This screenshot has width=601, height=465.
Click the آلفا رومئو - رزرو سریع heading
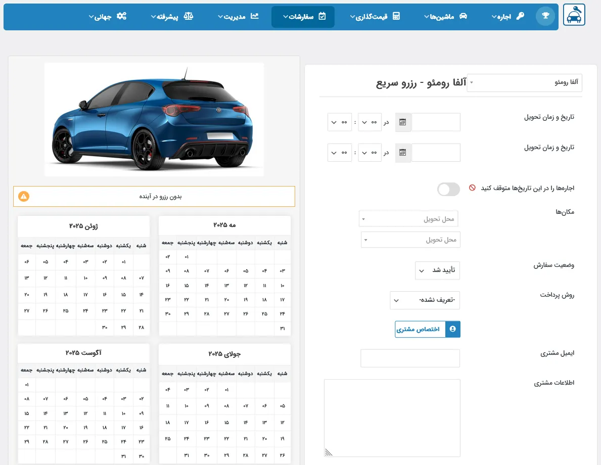(421, 83)
